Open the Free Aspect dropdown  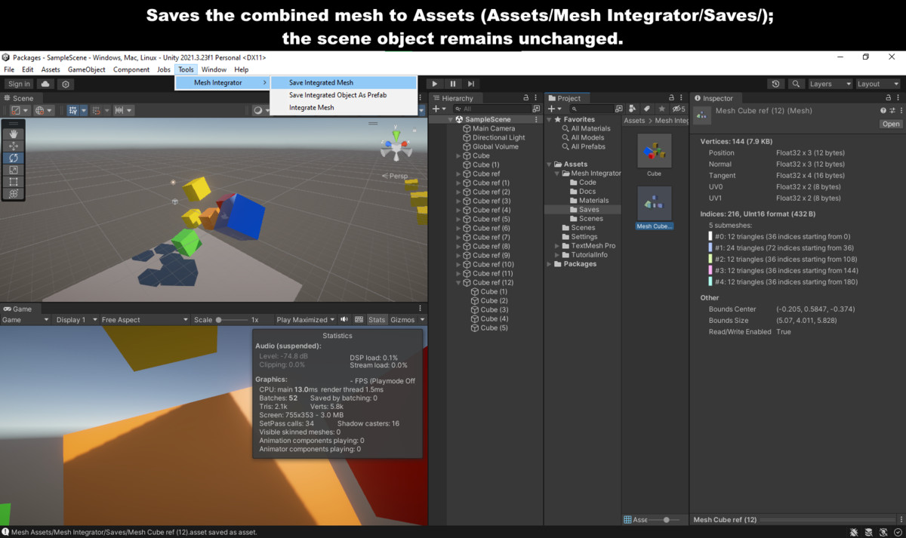pyautogui.click(x=144, y=320)
